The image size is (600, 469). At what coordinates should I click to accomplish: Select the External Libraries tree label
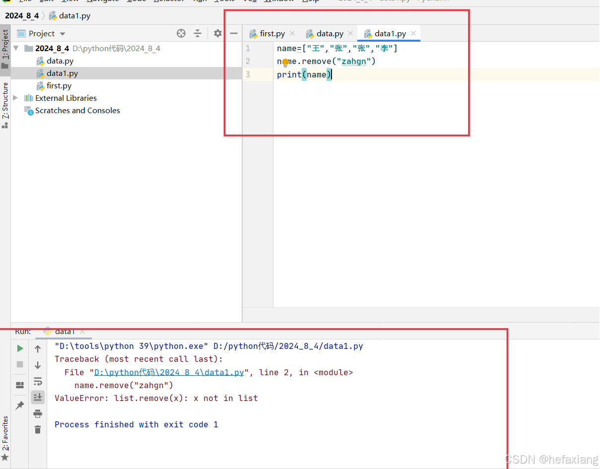click(66, 98)
